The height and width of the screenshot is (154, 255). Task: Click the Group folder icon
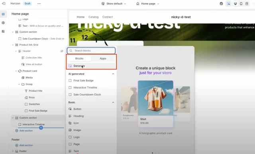(x=23, y=84)
